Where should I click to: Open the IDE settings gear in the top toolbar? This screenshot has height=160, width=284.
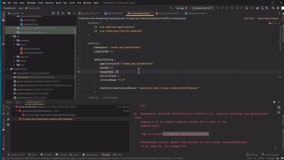[278, 8]
